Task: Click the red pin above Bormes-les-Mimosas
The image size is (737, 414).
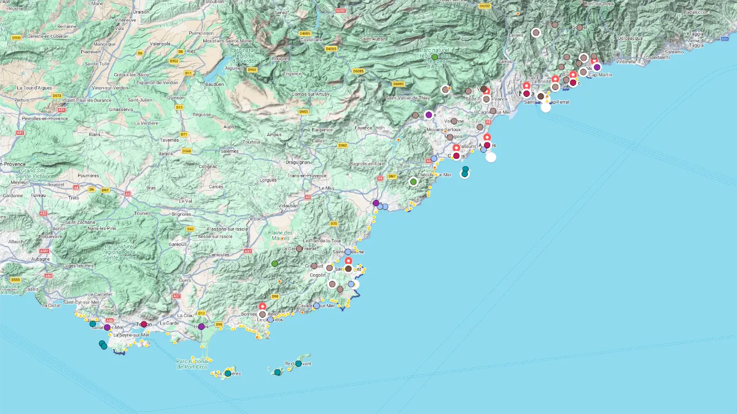Action: click(x=262, y=307)
